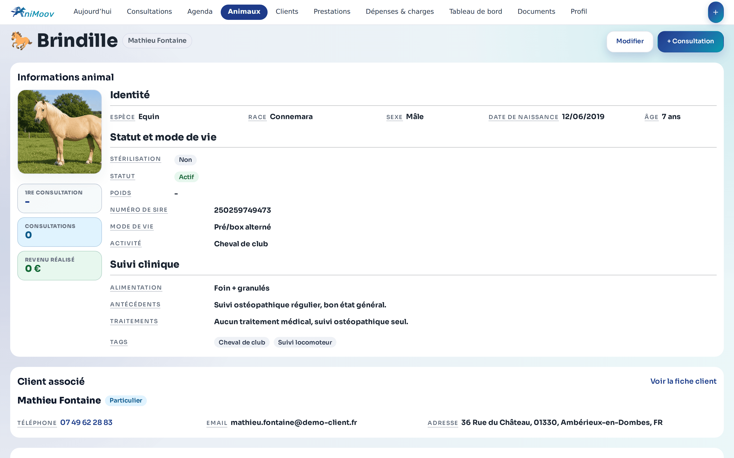
Task: Click the Actif status badge
Action: click(186, 177)
